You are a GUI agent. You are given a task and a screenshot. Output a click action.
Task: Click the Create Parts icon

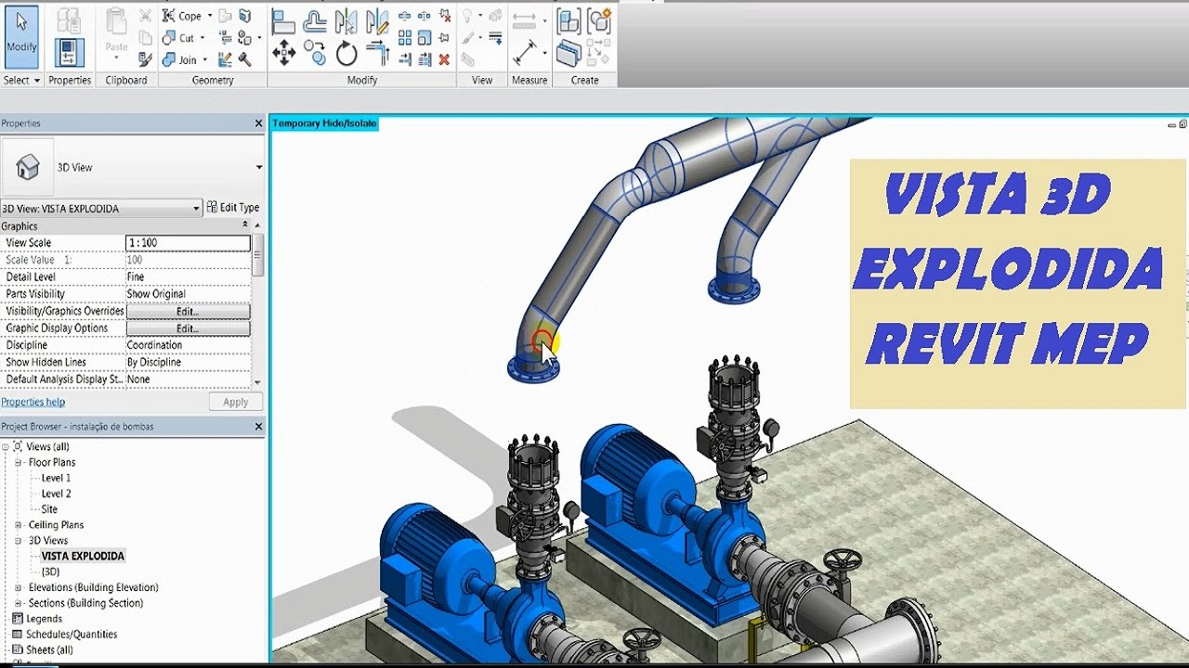[568, 53]
